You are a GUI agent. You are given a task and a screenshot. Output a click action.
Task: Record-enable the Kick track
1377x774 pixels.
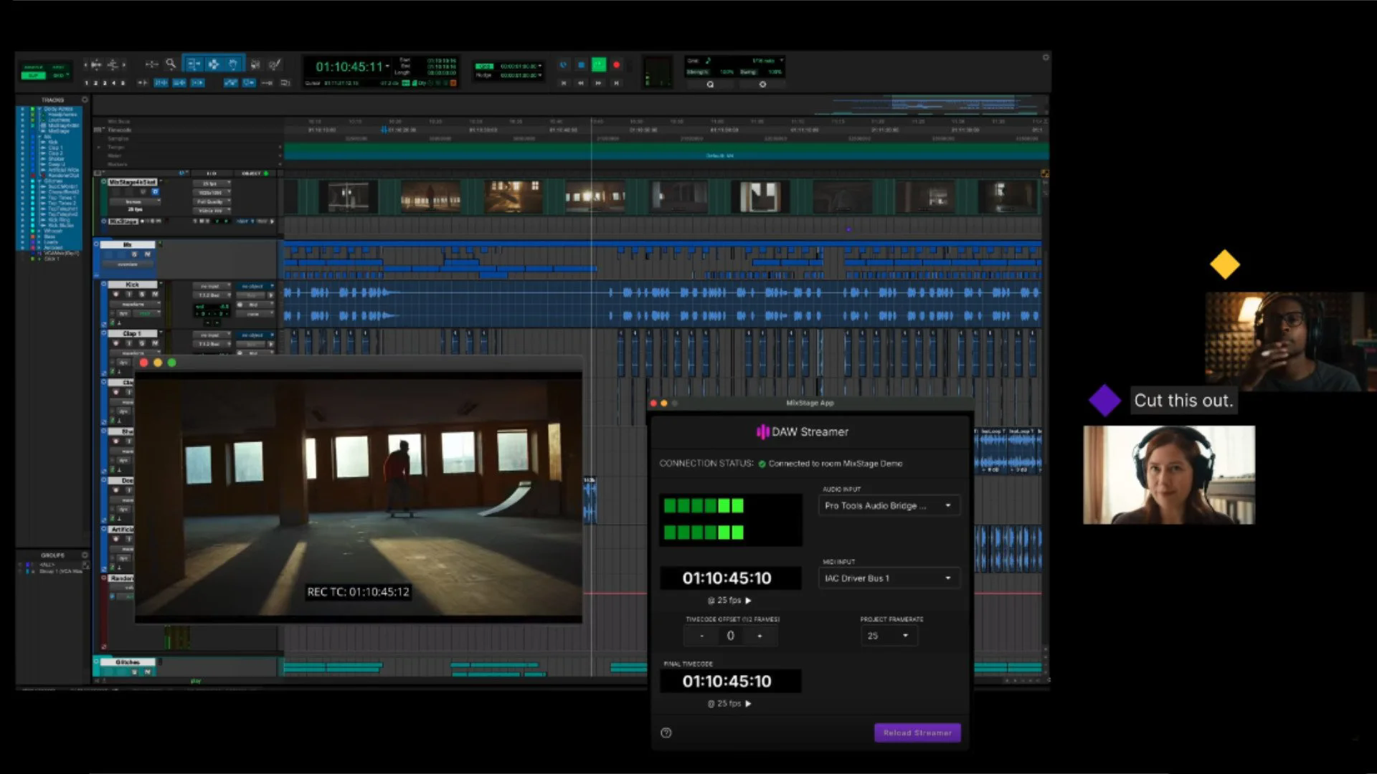(x=115, y=294)
